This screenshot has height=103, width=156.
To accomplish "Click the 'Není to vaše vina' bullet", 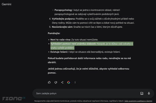I will coord(60,40).
